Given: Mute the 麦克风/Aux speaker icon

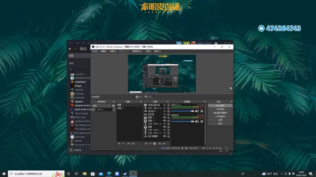Looking at the screenshot, I should click(197, 111).
